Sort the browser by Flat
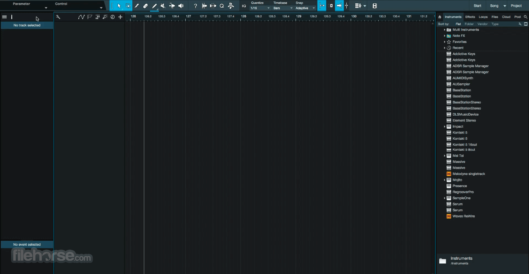Viewport: 529px width, 274px height. point(458,24)
